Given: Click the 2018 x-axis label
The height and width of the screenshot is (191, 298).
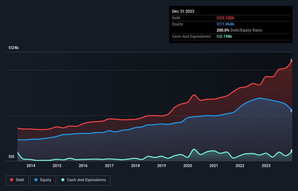Looking at the screenshot, I should [135, 166].
